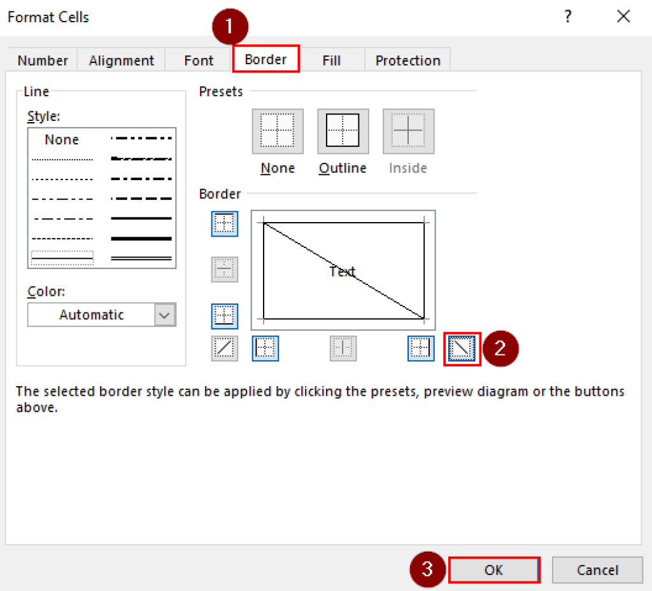Select the diagonal up border button
Screen dimensions: 652x591
[224, 348]
